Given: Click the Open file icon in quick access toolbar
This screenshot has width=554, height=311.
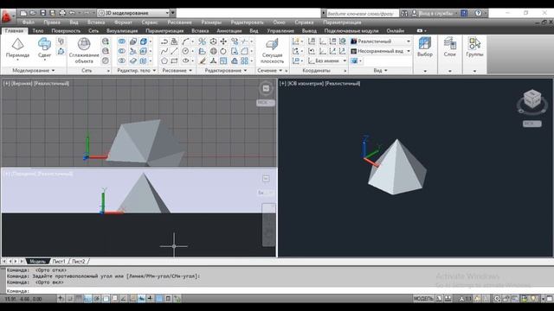Looking at the screenshot, I should pyautogui.click(x=33, y=13).
